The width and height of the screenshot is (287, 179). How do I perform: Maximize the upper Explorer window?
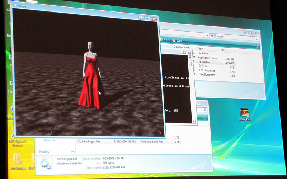(250, 33)
